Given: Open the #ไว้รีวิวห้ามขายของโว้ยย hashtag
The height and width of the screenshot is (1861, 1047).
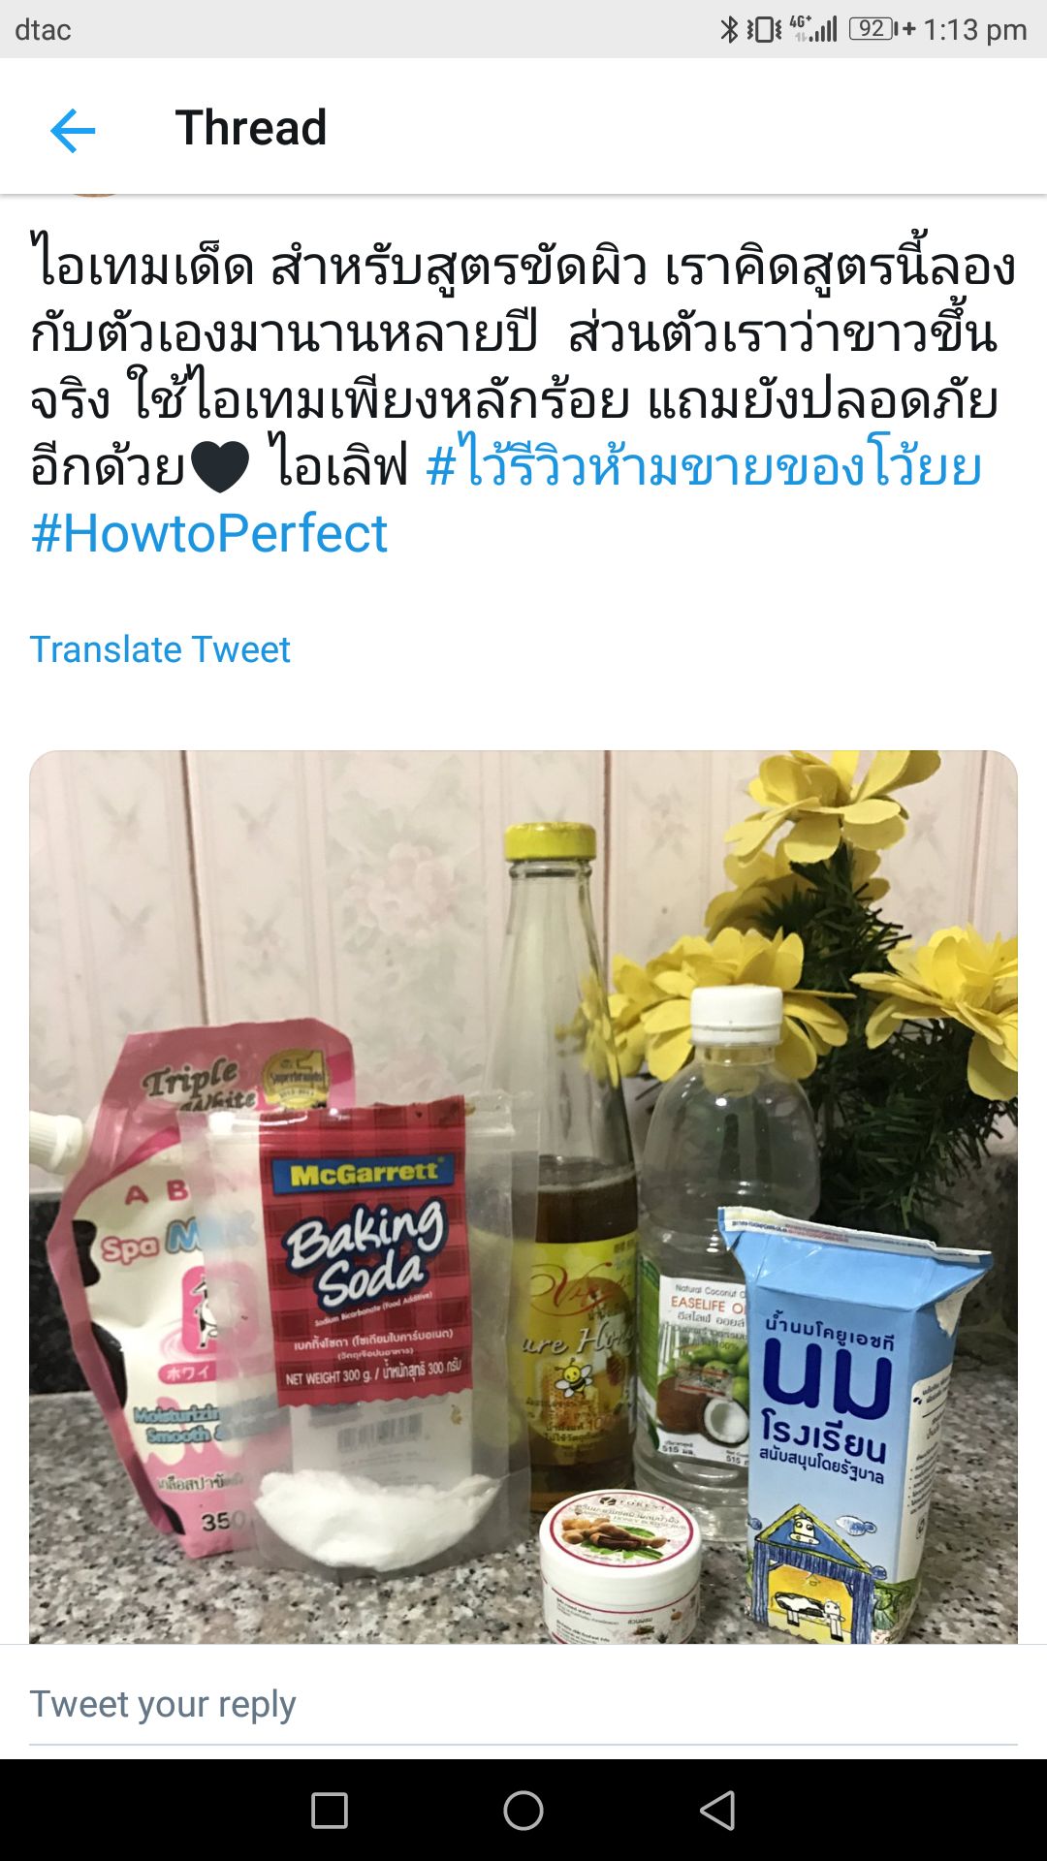Looking at the screenshot, I should tap(704, 465).
